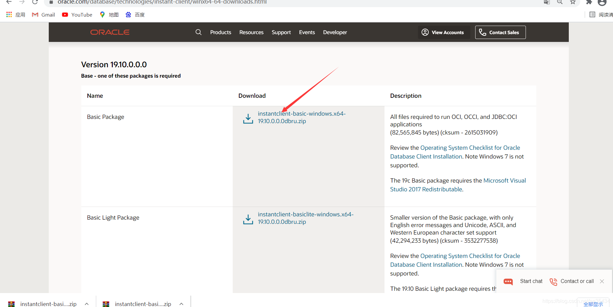Open the Google Maps 地图 bookmark
The image size is (613, 307).
coord(109,15)
